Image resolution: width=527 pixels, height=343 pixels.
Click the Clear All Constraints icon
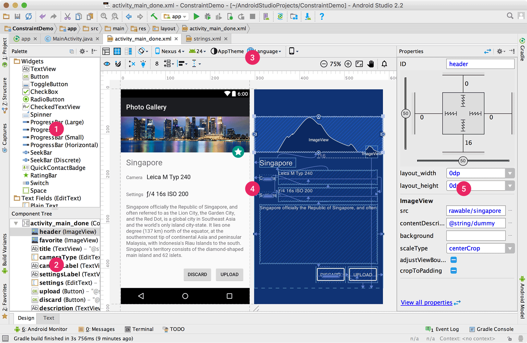[132, 64]
